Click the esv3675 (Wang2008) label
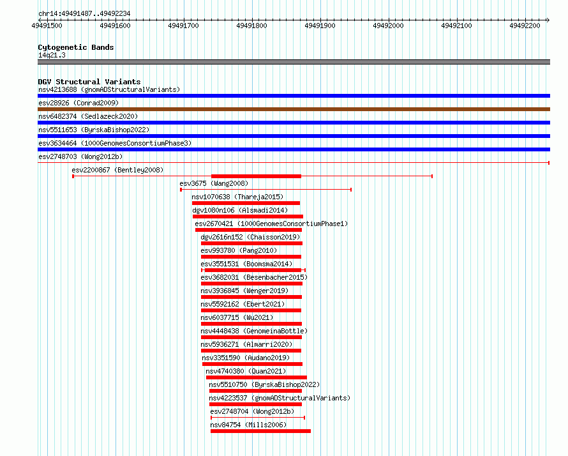 [x=214, y=183]
